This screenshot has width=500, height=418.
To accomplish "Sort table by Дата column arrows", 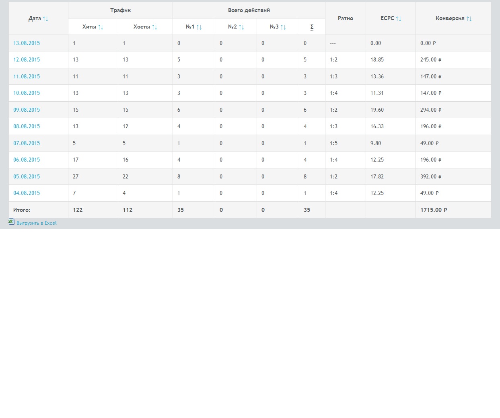I will 45,19.
